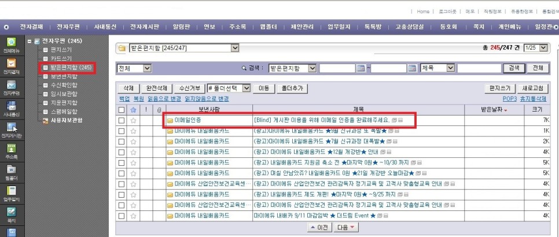
Task: Click the search keyword input field
Action: 480,68
